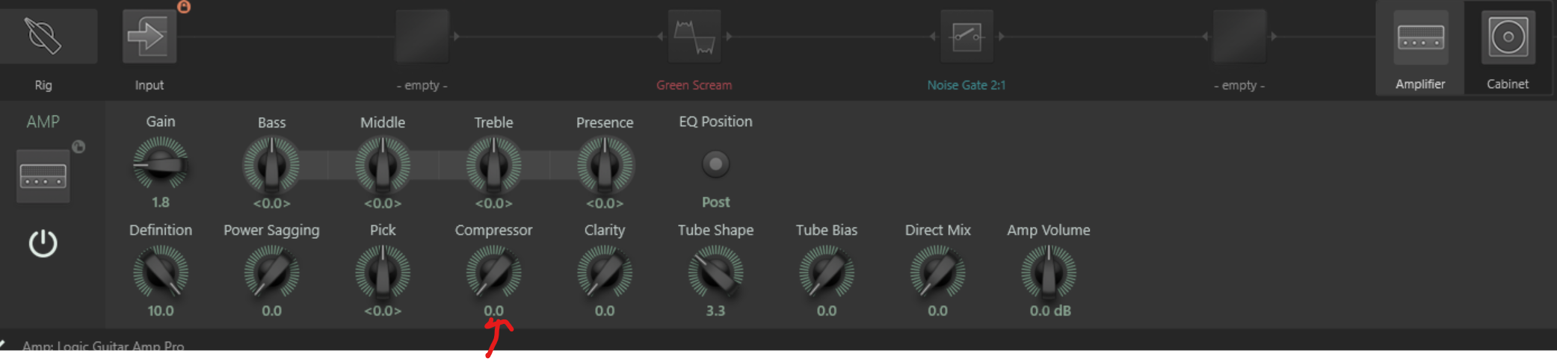Click the last empty slot before Amplifier
This screenshot has width=1557, height=359.
pos(1239,36)
